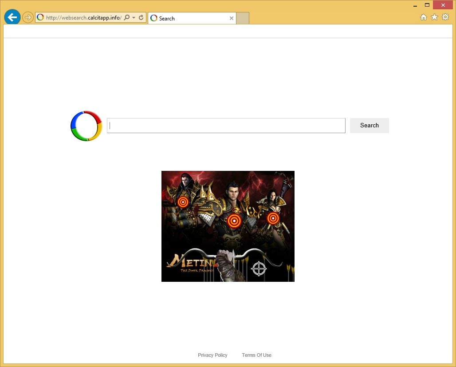Click the browser Back navigation arrow
The image size is (456, 367).
pos(12,17)
